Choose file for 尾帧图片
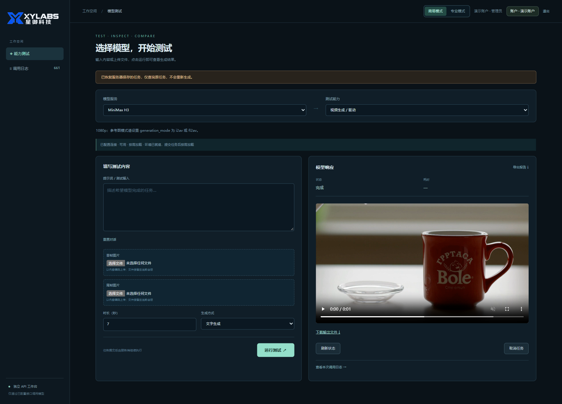 click(116, 293)
